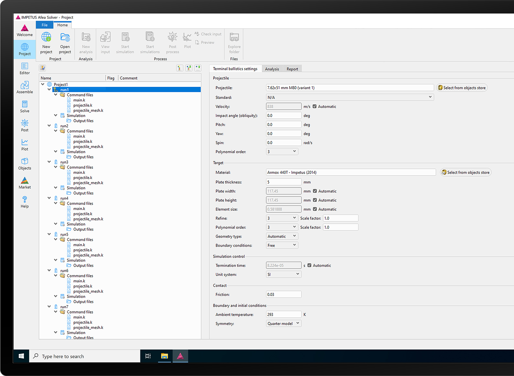Open the Geometry type dropdown

pos(282,236)
